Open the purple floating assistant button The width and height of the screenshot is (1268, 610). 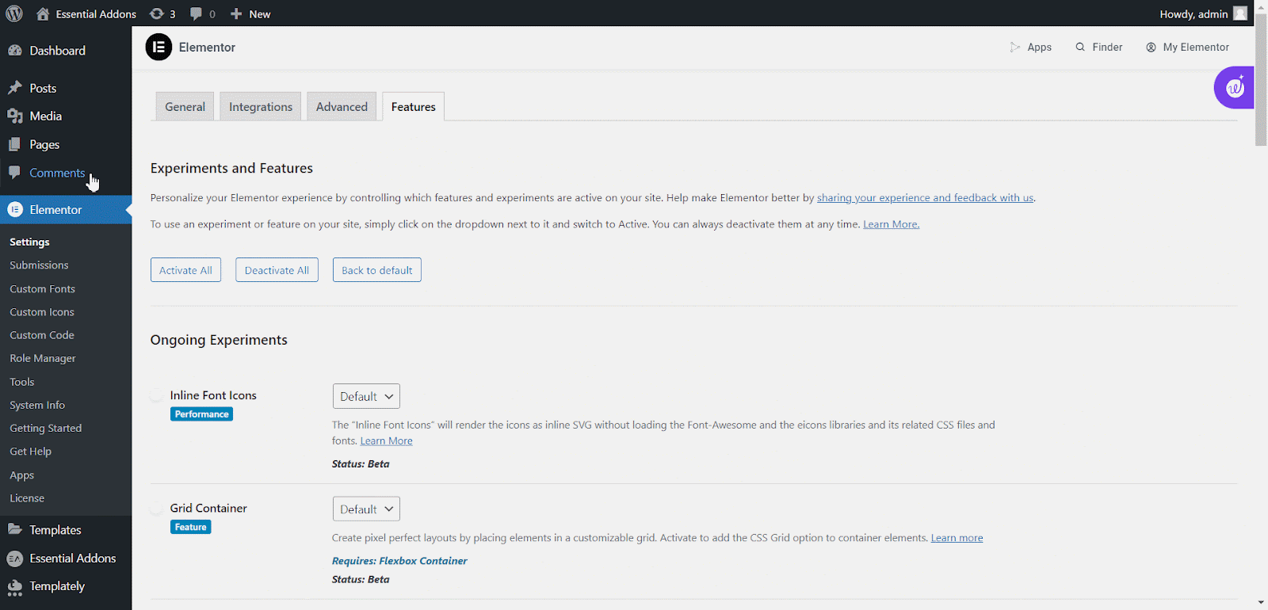1234,88
